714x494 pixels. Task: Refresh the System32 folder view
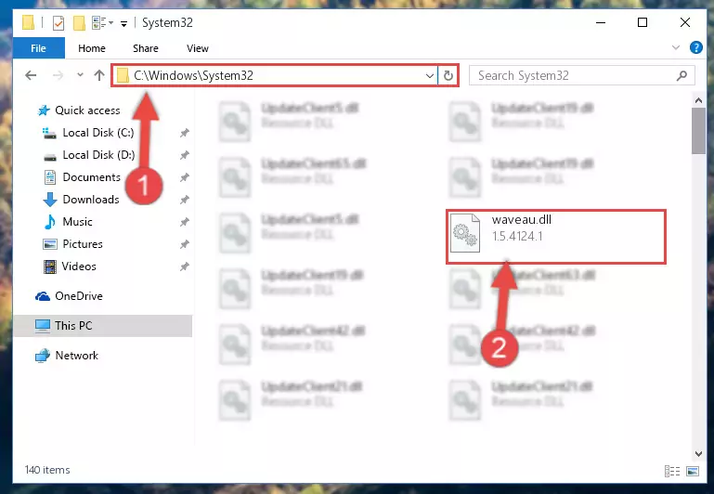[x=448, y=75]
